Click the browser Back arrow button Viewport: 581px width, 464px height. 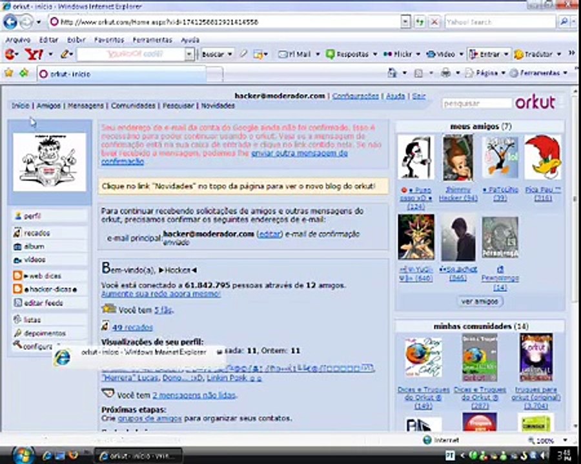(10, 22)
